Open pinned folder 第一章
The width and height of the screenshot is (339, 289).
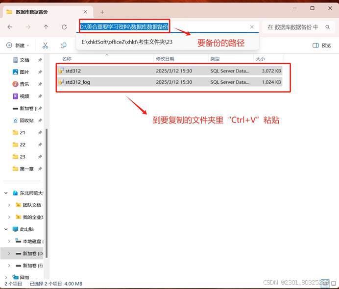click(x=23, y=169)
